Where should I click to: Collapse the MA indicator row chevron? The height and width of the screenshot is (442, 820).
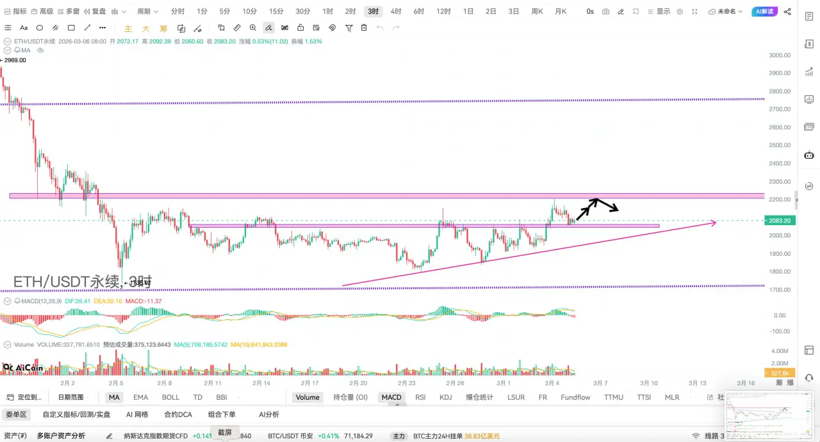8,50
